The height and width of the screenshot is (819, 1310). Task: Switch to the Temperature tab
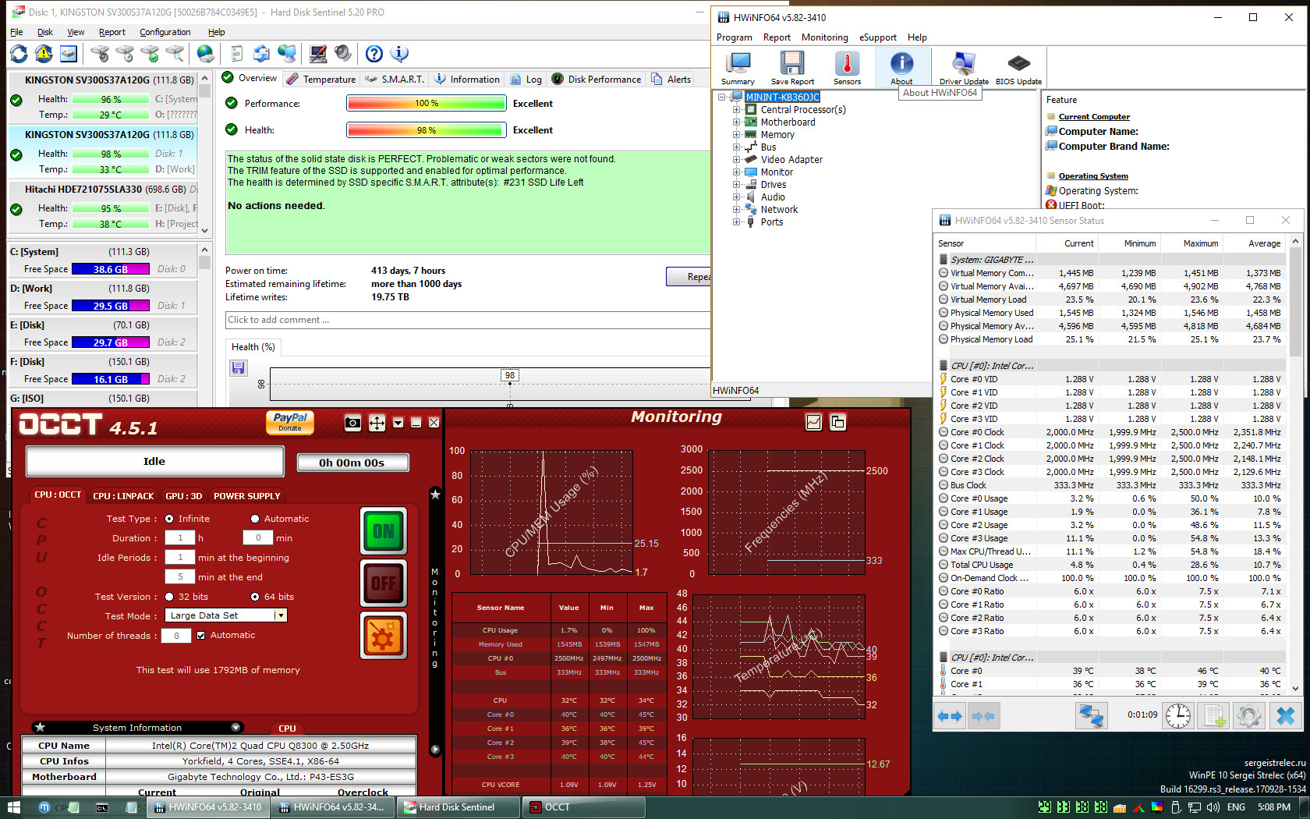320,79
